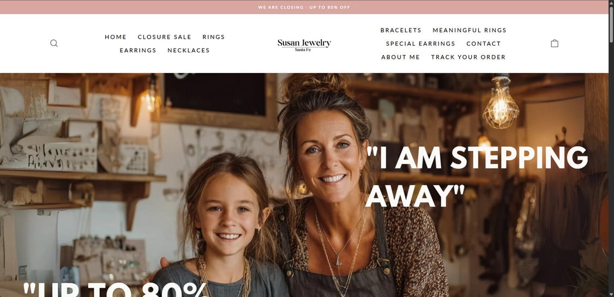Open the Closure Sale menu item

pyautogui.click(x=165, y=37)
